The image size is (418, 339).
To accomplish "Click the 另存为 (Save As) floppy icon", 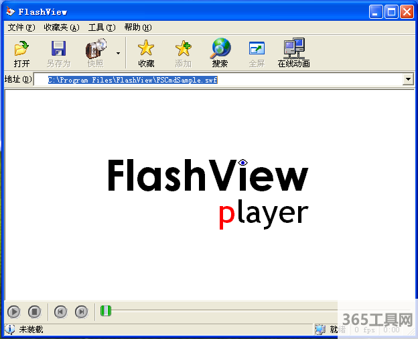I will (58, 49).
